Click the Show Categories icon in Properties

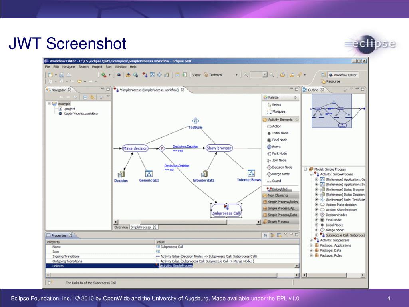pyautogui.click(x=265, y=235)
